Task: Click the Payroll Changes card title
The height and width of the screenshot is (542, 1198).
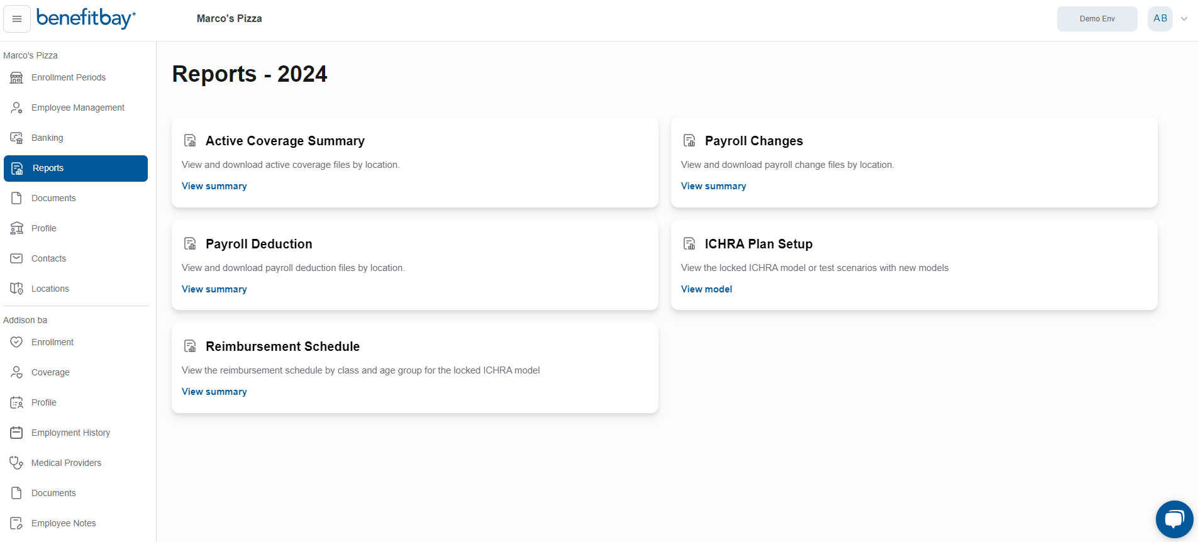Action: (x=754, y=141)
